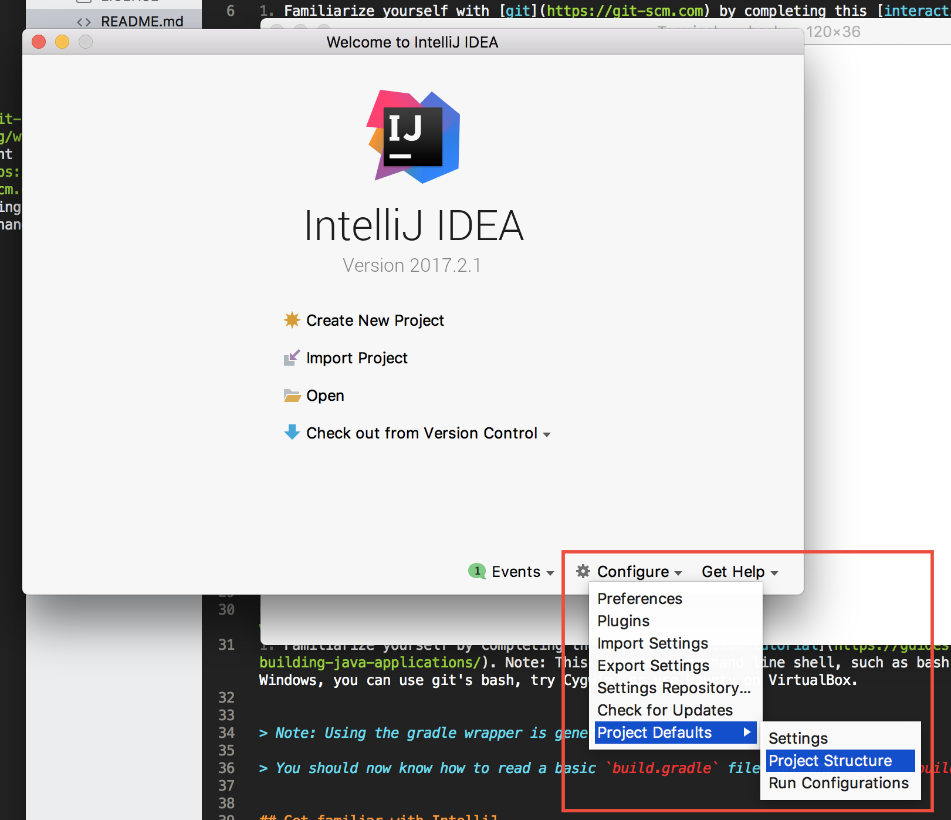The height and width of the screenshot is (820, 951).
Task: Click the IntelliJ IDEA logo
Action: [x=413, y=137]
